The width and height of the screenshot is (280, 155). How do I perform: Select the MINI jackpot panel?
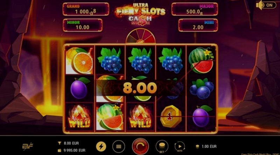[198, 25]
